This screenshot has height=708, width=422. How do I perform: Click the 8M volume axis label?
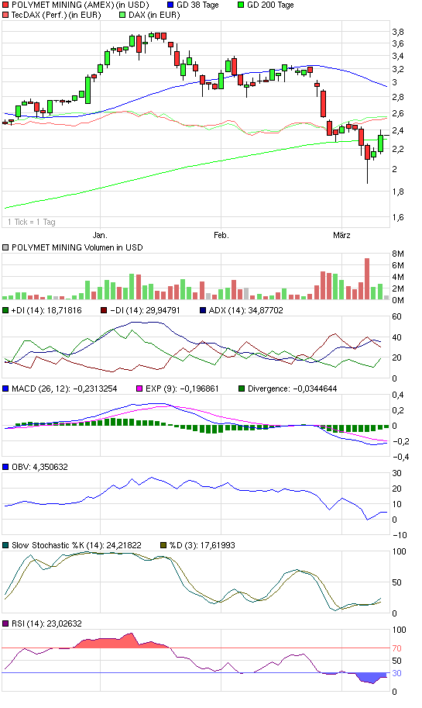(x=398, y=254)
